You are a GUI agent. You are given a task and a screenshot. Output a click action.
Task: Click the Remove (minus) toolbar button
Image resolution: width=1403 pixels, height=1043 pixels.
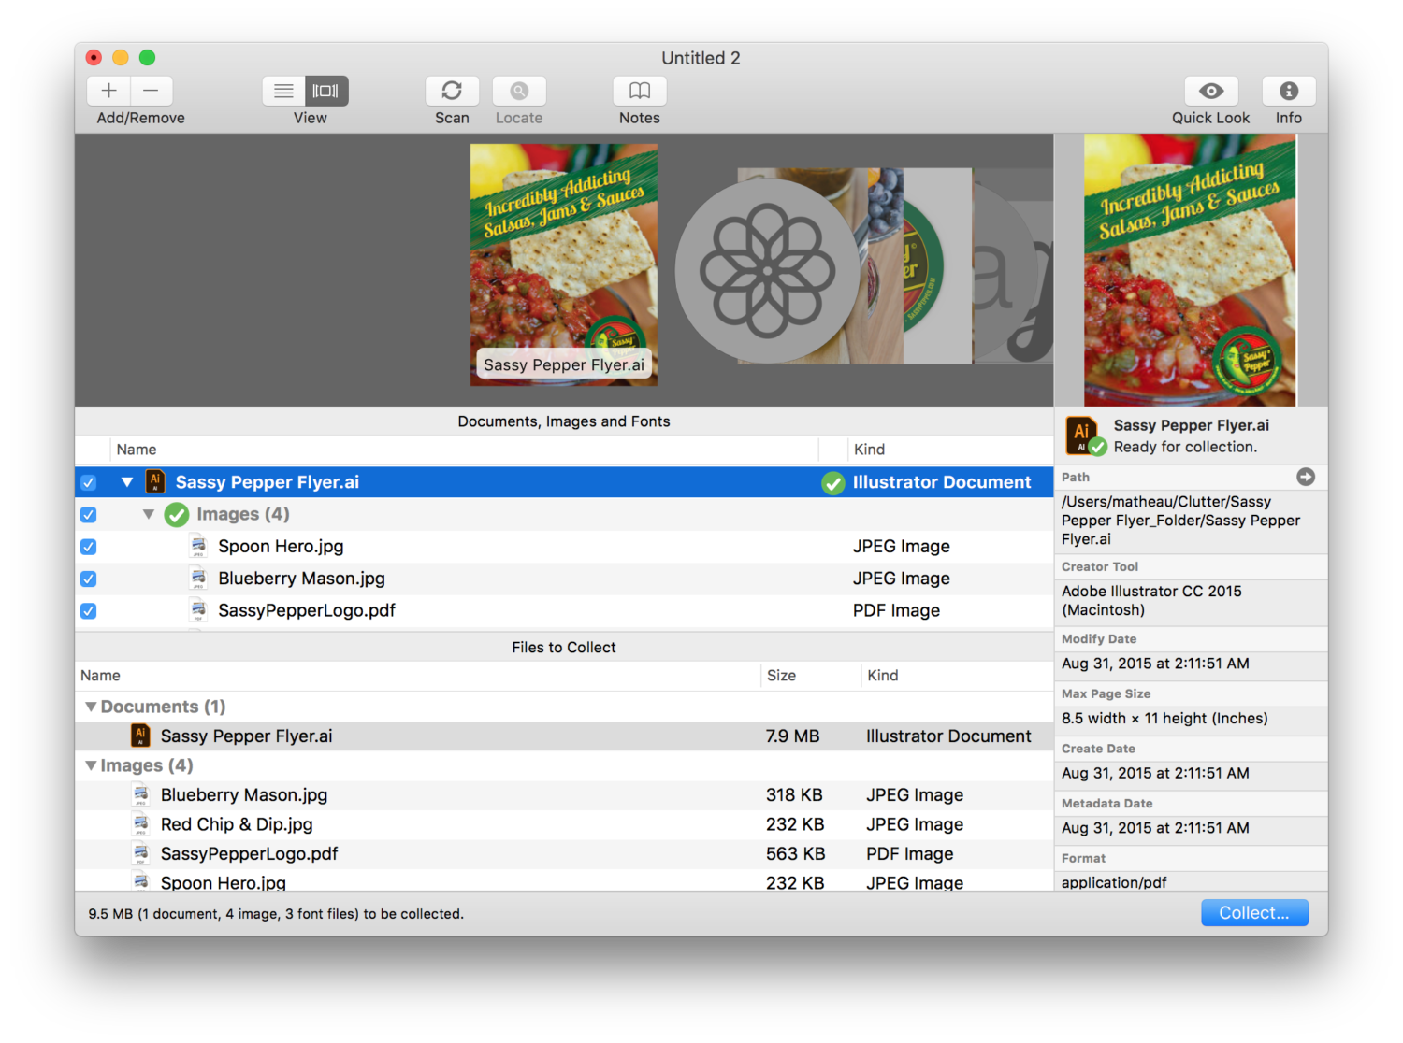pos(152,91)
